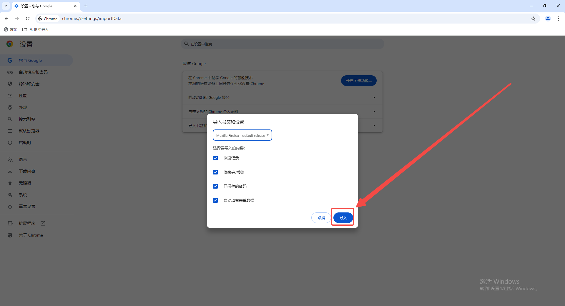Image resolution: width=565 pixels, height=306 pixels.
Task: Open the Chrome three-dot menu
Action: [x=559, y=19]
